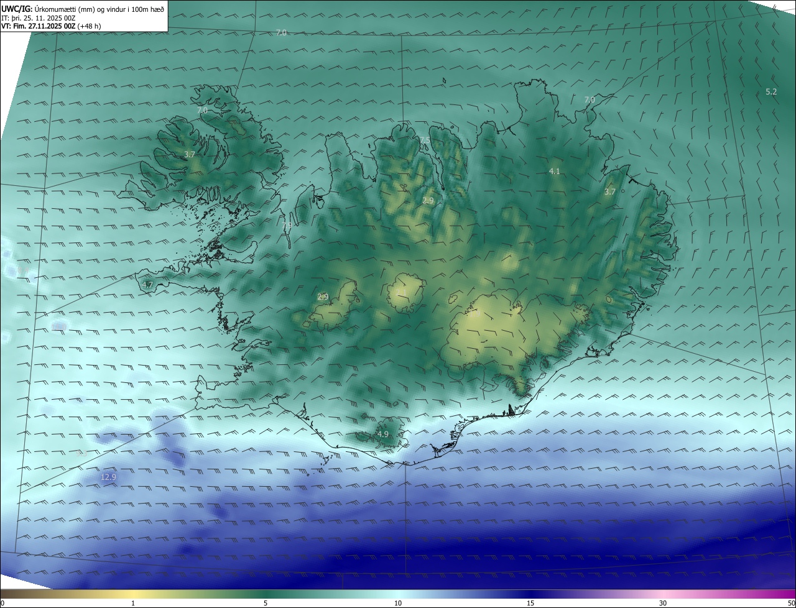This screenshot has width=796, height=608.
Task: Click the 5 label on the color scale
Action: (266, 603)
